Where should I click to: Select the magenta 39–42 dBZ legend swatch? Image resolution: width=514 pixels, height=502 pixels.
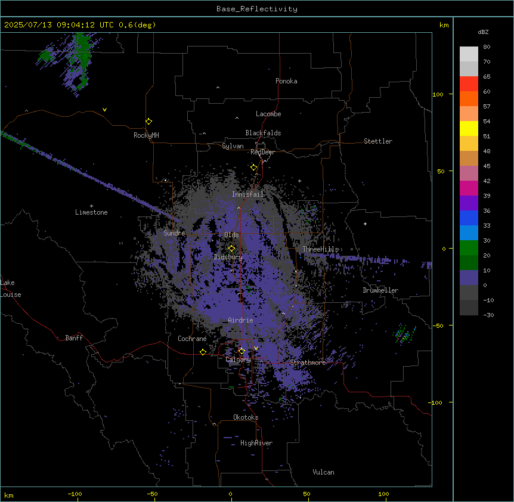pyautogui.click(x=469, y=188)
